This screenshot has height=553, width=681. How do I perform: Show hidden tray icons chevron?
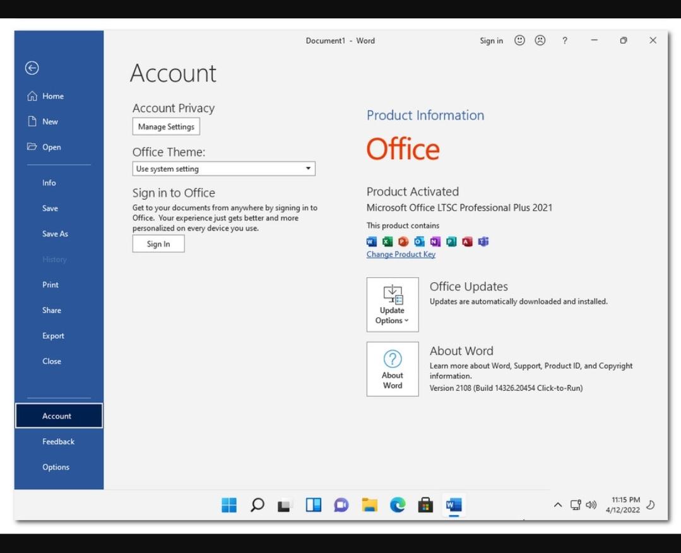558,505
